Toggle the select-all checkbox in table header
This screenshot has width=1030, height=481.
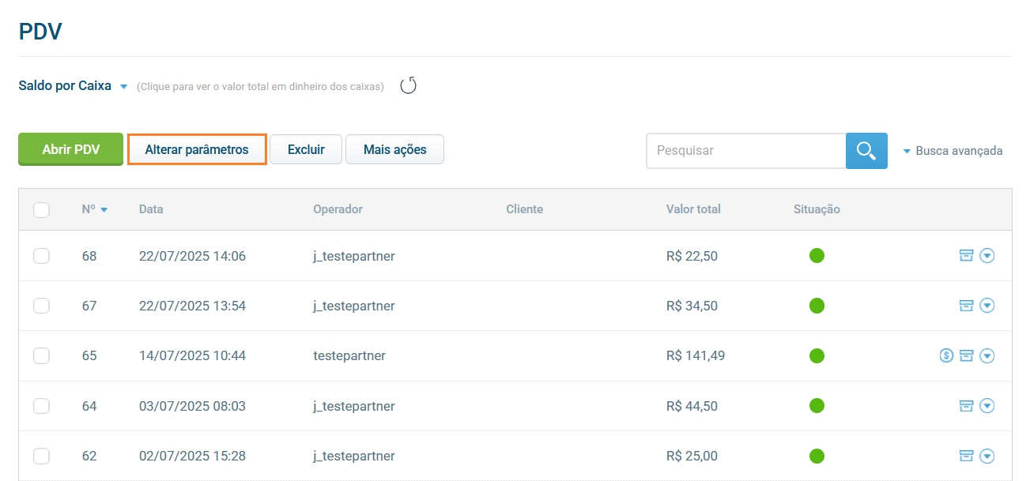pos(42,210)
